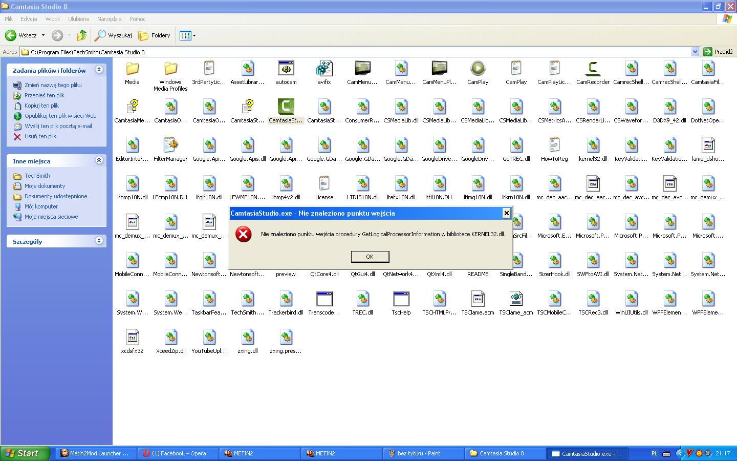Screen dimensions: 737x461
Task: Open the Windows Media Profiles folder
Action: click(170, 68)
